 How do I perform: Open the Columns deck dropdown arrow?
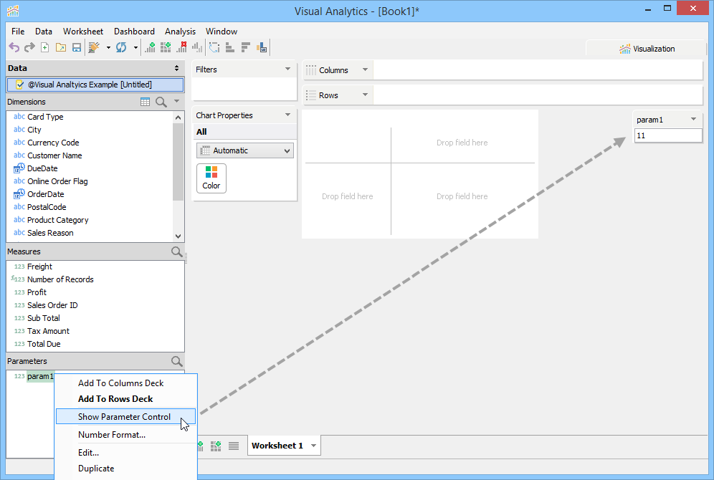tap(365, 69)
